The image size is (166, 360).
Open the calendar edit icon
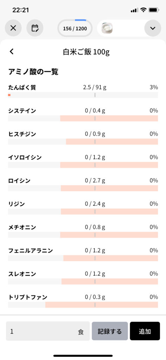35,28
